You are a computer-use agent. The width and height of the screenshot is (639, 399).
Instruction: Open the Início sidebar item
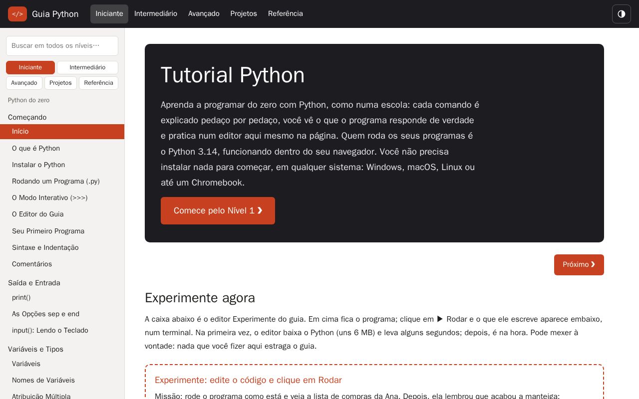click(62, 132)
